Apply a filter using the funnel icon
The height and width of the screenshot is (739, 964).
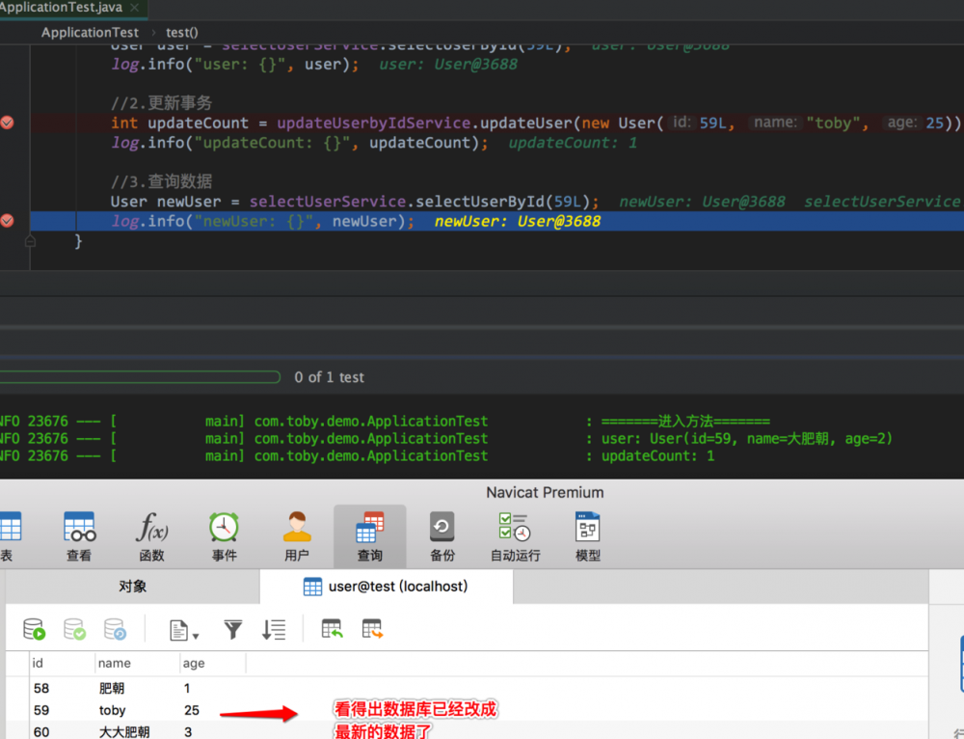pos(232,629)
